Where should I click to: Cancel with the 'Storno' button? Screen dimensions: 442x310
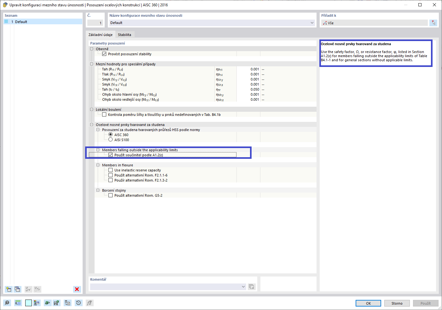coord(397,303)
